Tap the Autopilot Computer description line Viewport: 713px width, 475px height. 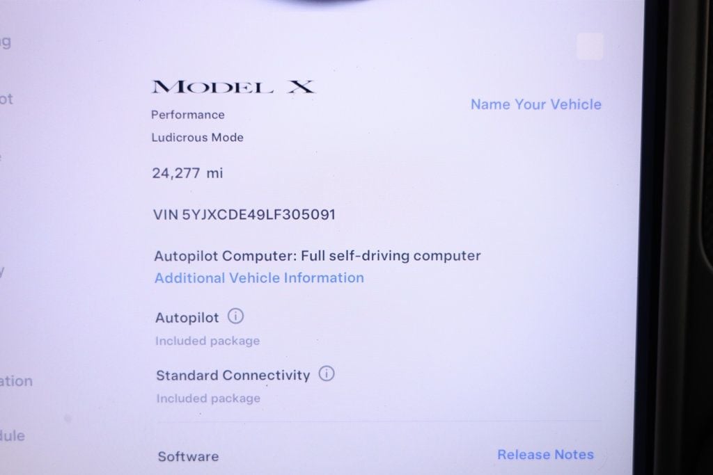point(318,256)
